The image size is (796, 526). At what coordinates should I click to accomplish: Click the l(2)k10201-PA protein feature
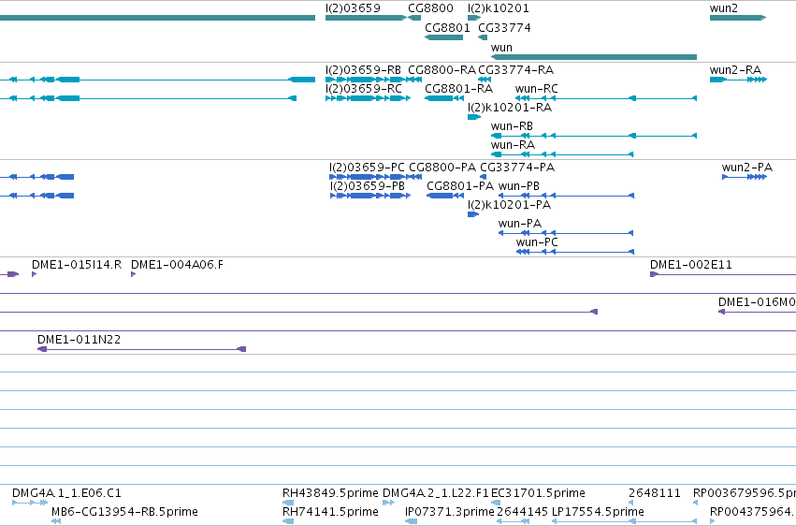point(473,214)
